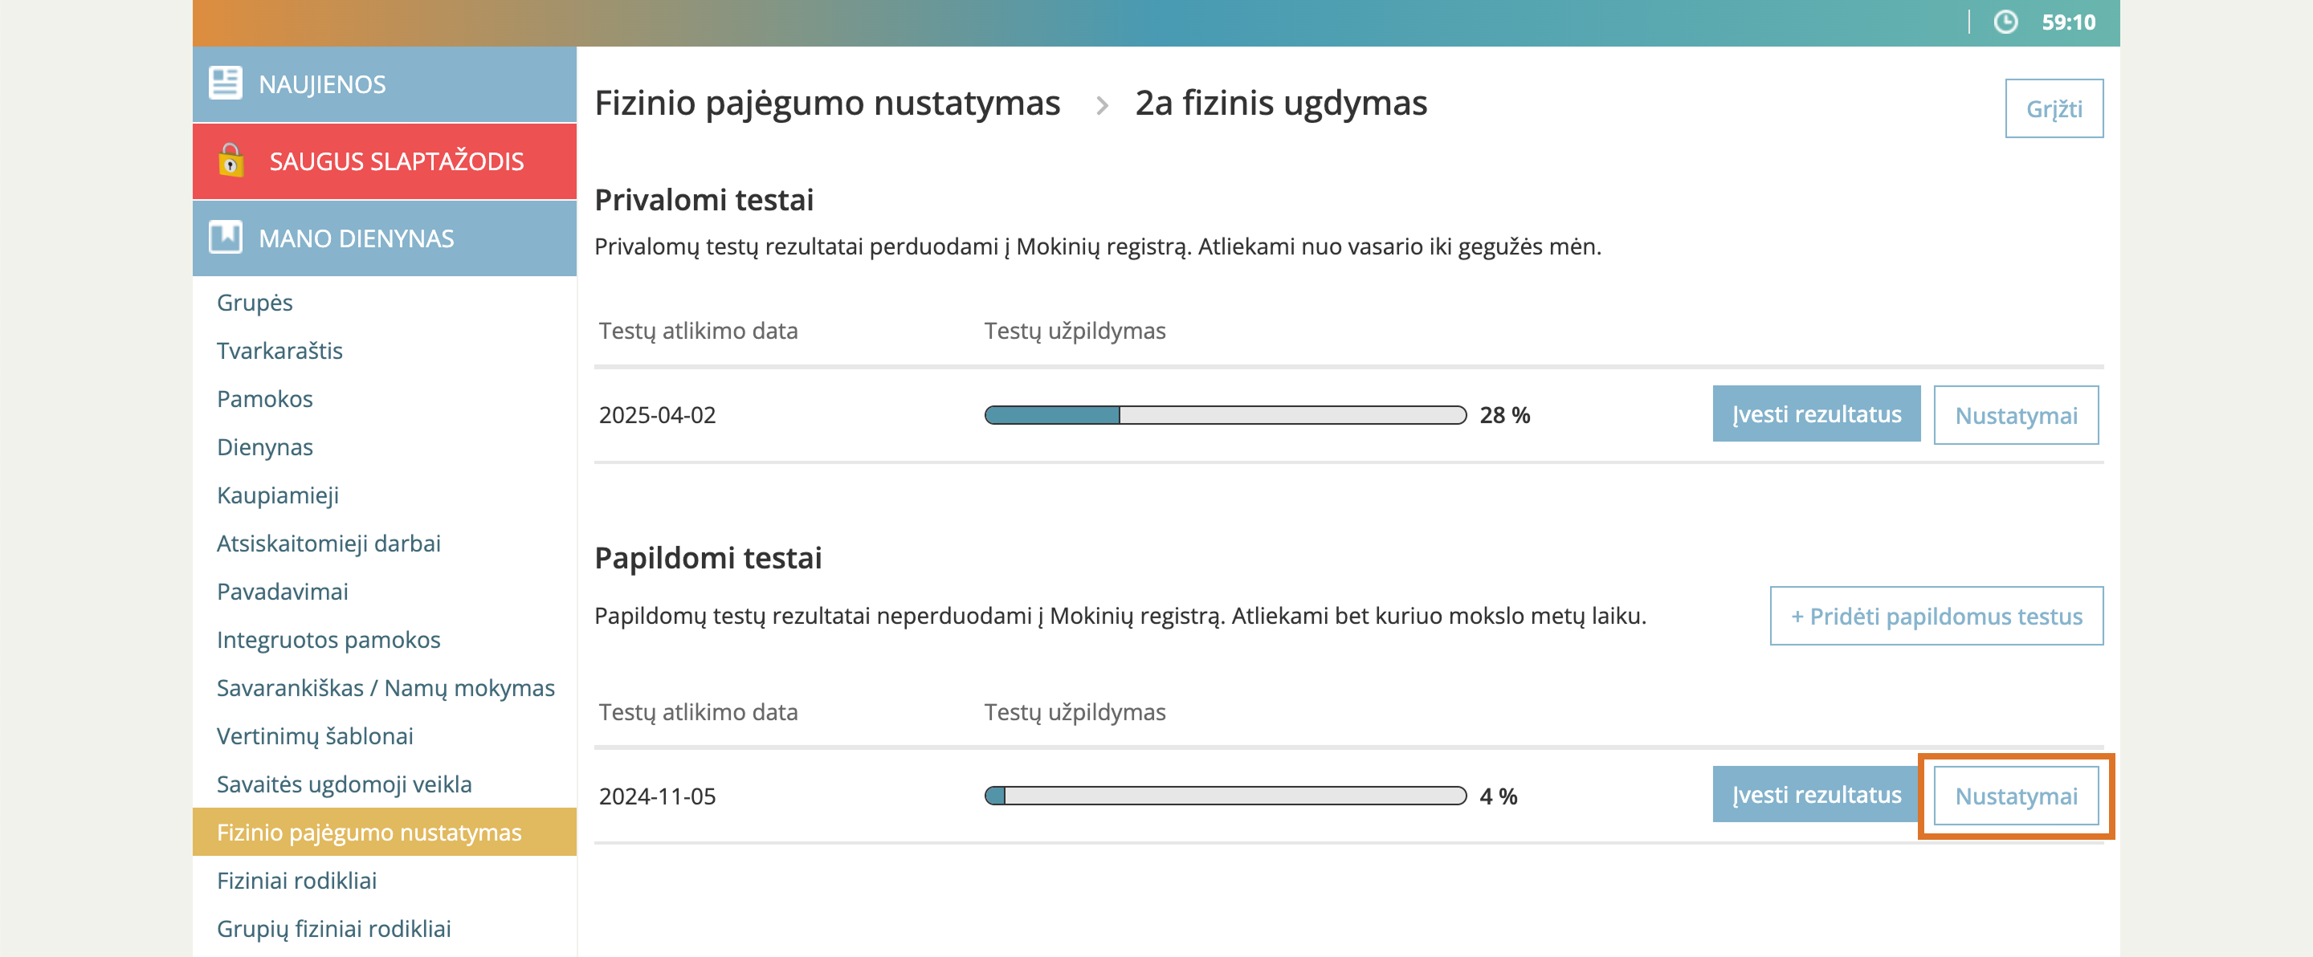Screen dimensions: 2313x957
Task: Go back with the Grįžti button
Action: [x=2053, y=108]
